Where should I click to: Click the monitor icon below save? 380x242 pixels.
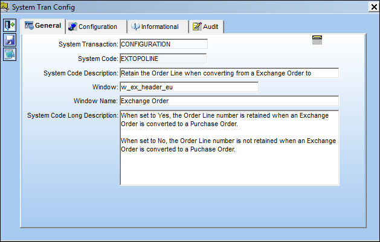click(10, 54)
